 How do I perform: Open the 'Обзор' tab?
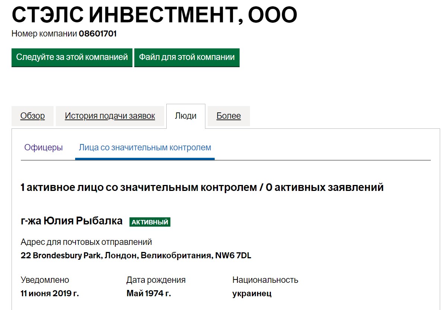click(x=33, y=116)
